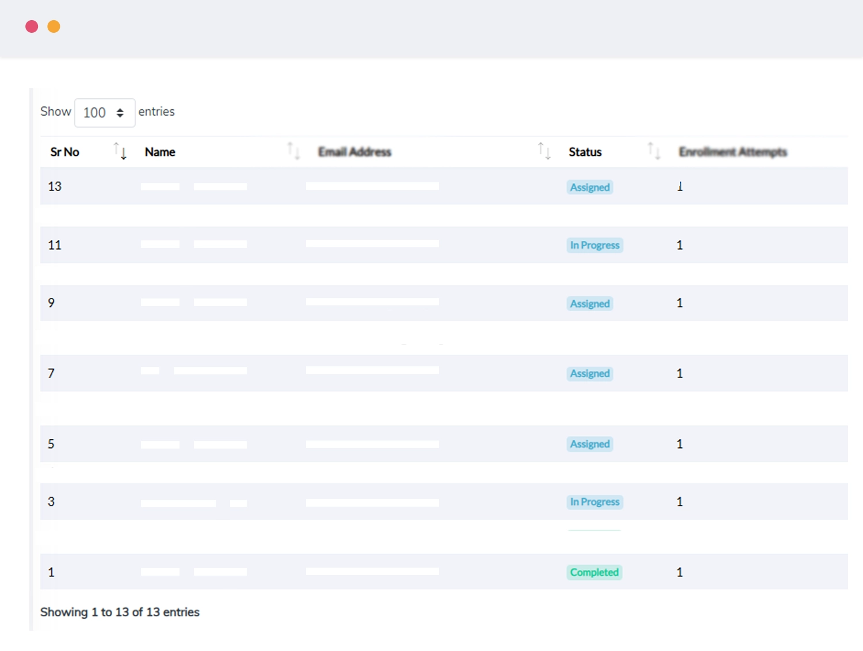
Task: Click the Name column sort icon
Action: pyautogui.click(x=293, y=151)
